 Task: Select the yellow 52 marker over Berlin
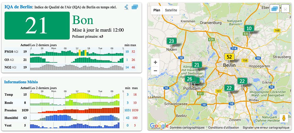(229, 57)
